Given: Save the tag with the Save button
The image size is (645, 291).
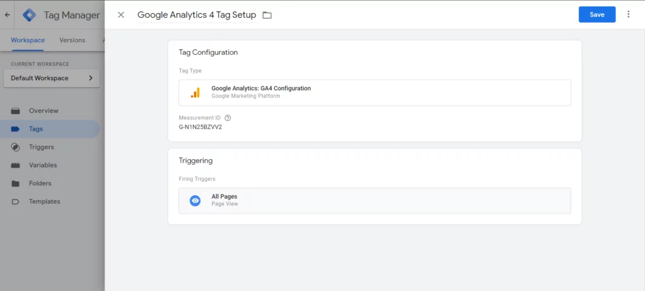Looking at the screenshot, I should pos(597,14).
